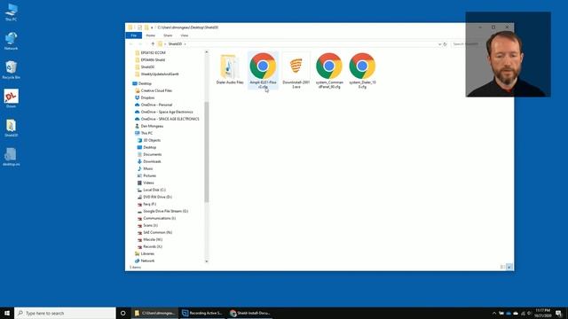Screen dimensions: 568x319
Task: Launch the red DL desktop application icon
Action: 12,98
